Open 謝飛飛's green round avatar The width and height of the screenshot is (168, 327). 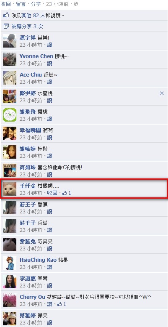click(10, 115)
